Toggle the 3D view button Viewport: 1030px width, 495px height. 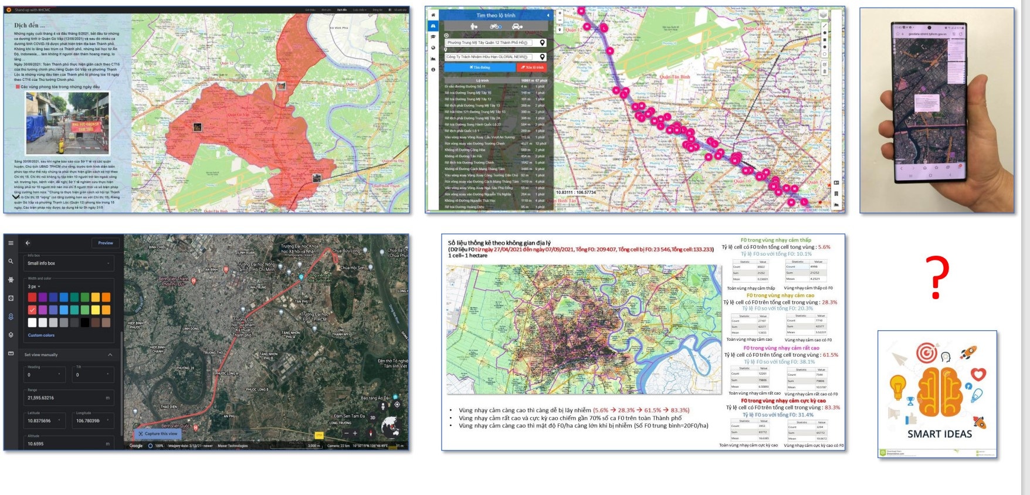(372, 418)
